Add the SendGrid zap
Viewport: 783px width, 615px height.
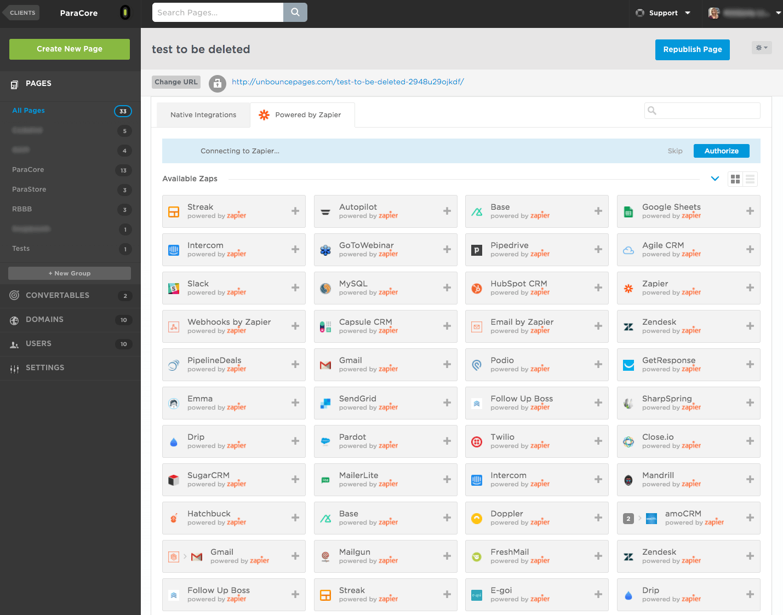(447, 403)
